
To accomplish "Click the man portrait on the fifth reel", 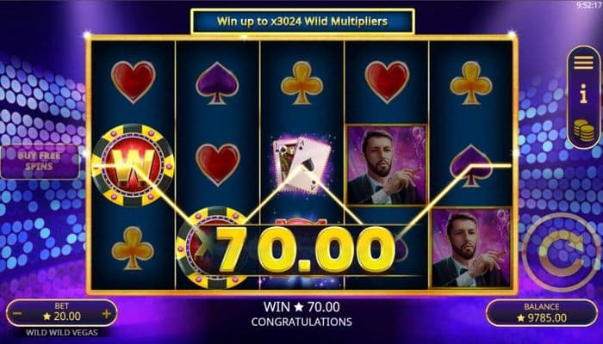I will point(471,249).
